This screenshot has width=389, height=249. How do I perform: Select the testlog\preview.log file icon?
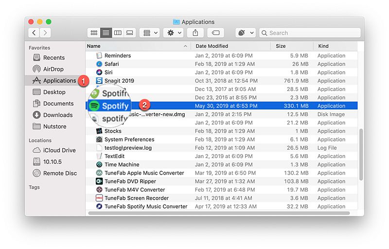[99, 148]
